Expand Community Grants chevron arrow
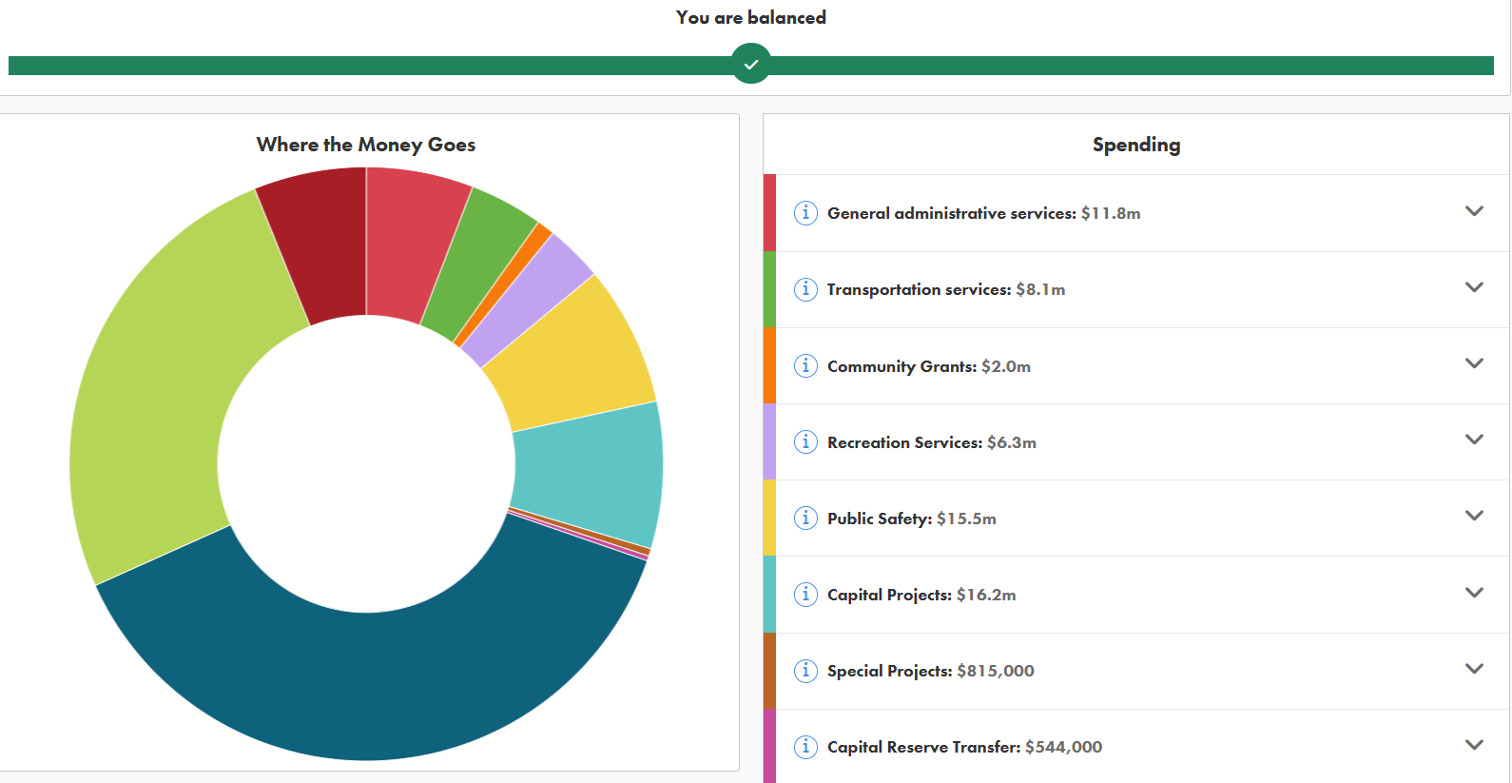The image size is (1512, 783). point(1474,363)
